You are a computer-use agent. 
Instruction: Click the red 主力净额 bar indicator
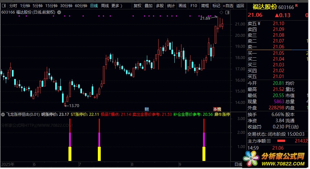[281, 141]
